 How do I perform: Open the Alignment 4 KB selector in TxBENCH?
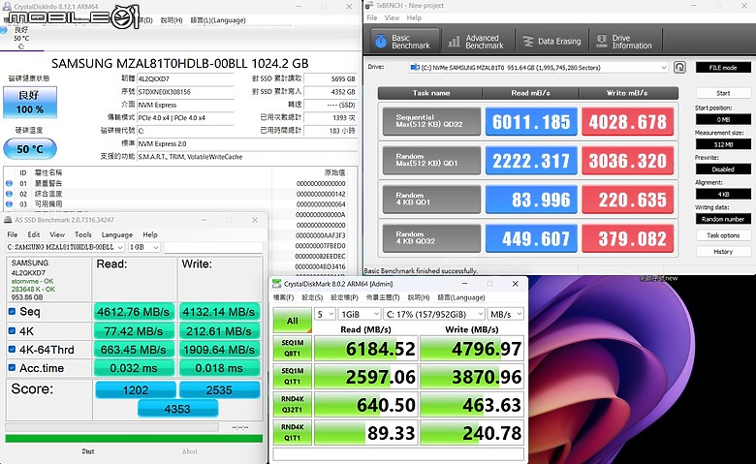tap(723, 194)
